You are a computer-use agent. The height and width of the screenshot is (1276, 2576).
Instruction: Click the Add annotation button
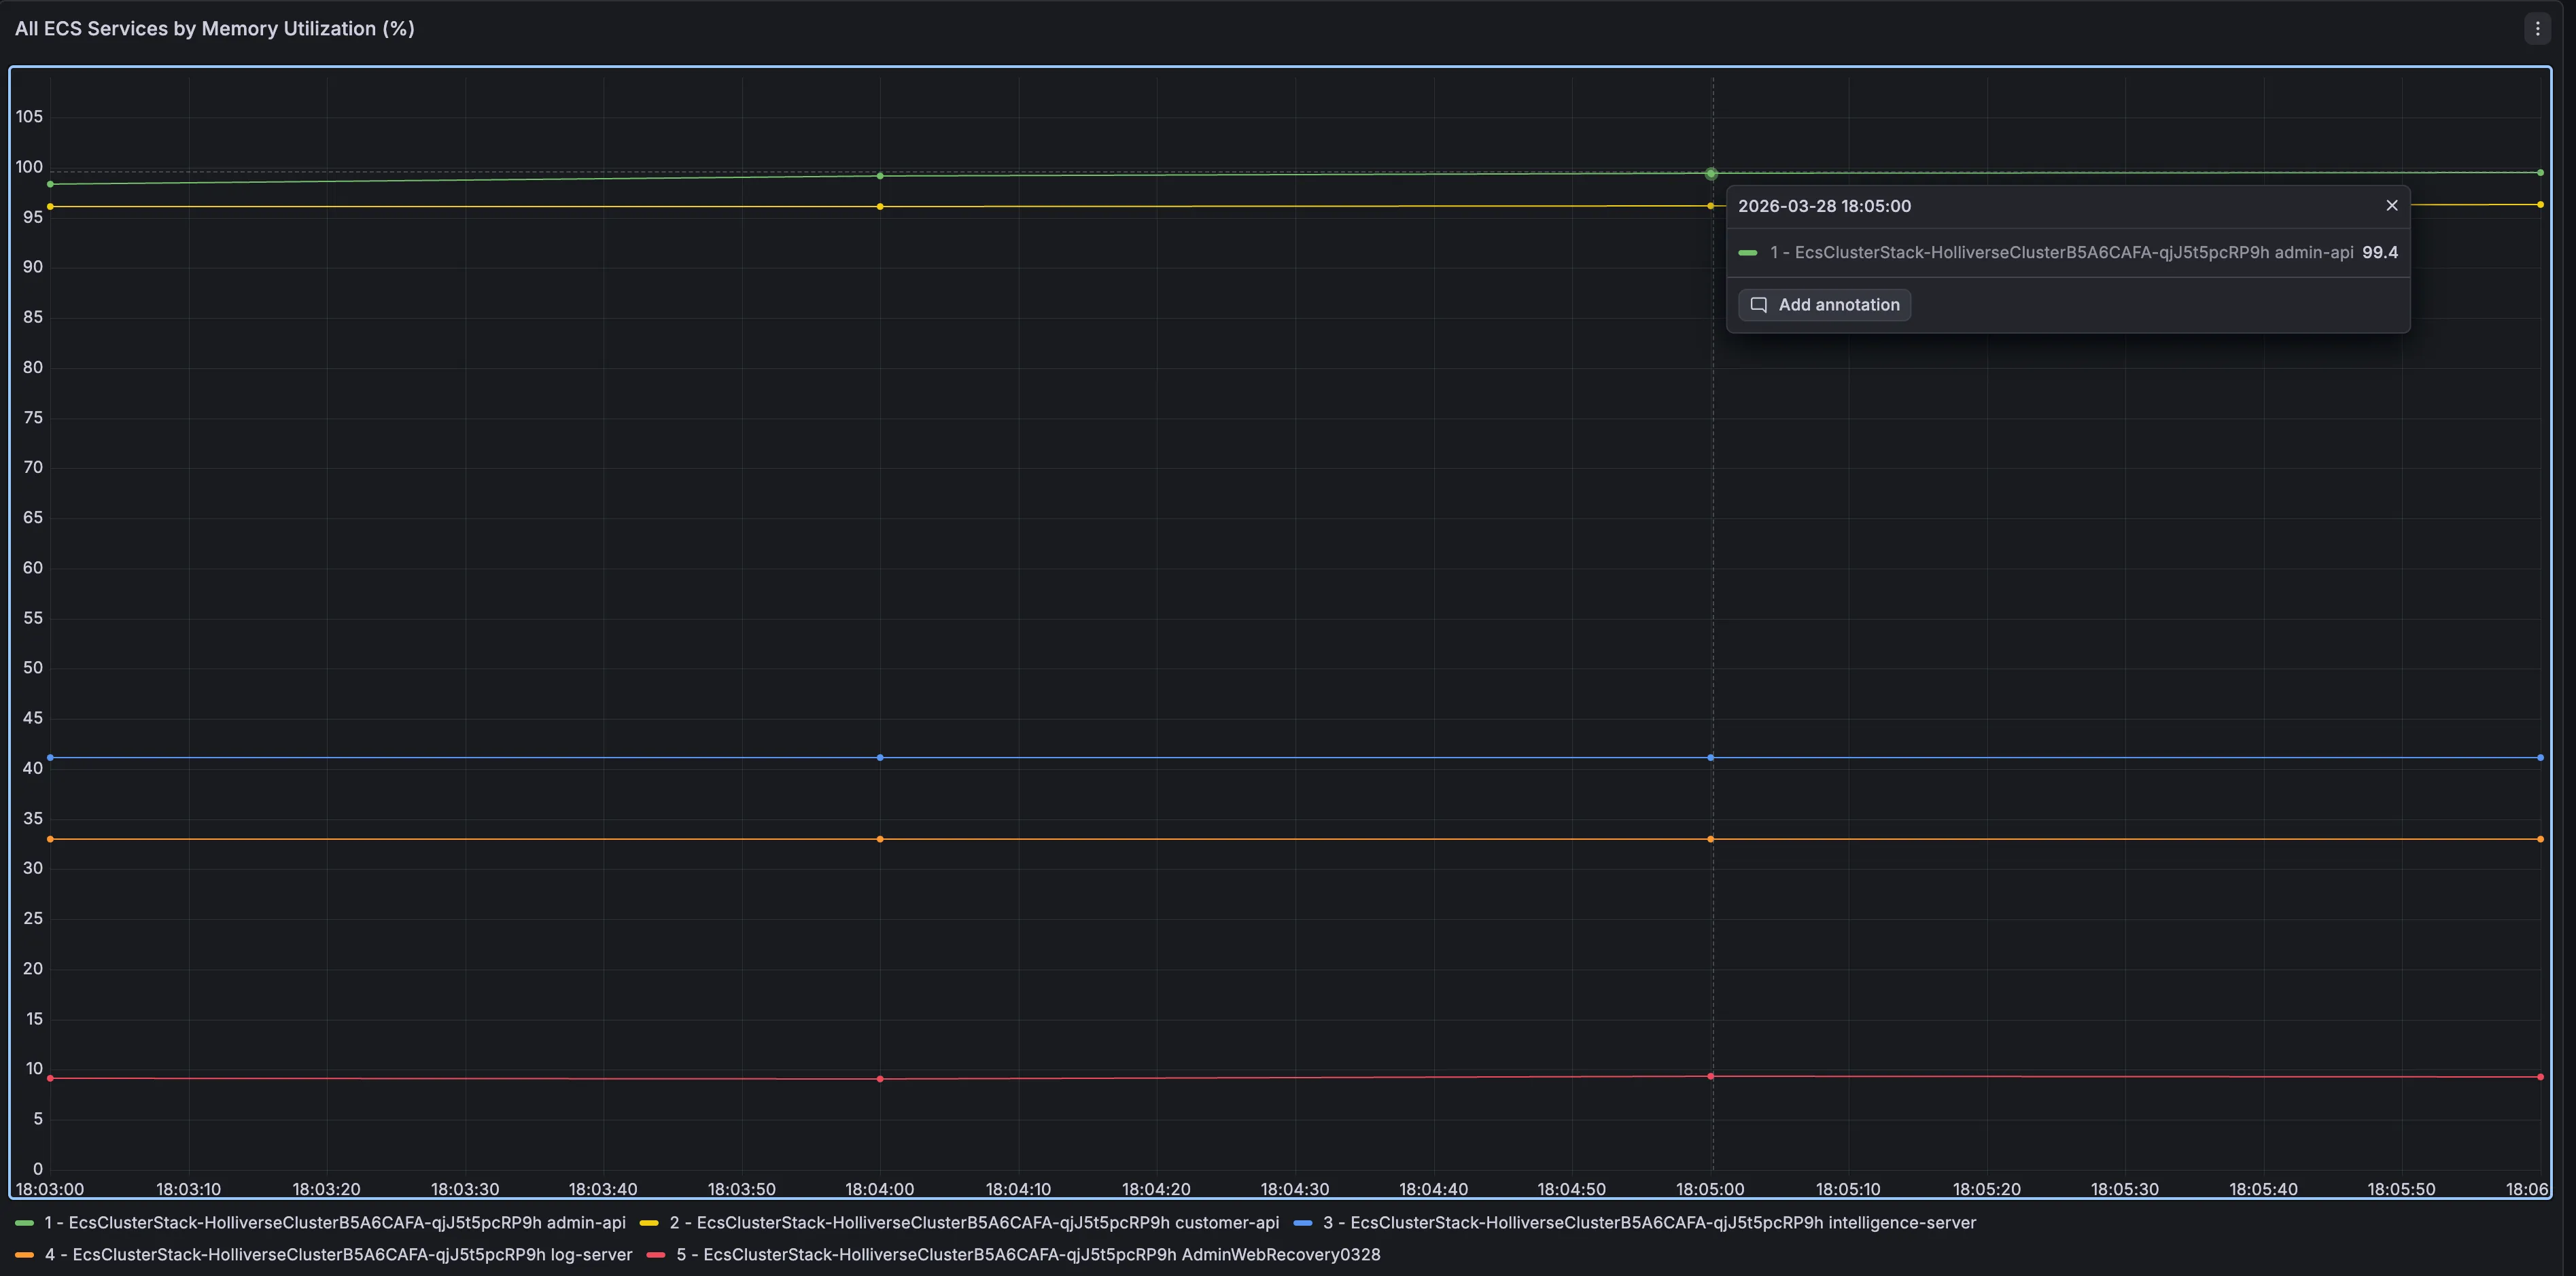pyautogui.click(x=1824, y=305)
